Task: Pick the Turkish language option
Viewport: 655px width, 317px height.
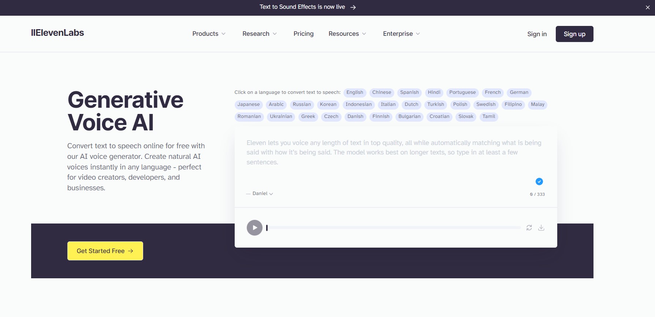Action: [x=436, y=104]
